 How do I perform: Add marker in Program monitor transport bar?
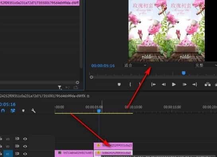(x=119, y=84)
